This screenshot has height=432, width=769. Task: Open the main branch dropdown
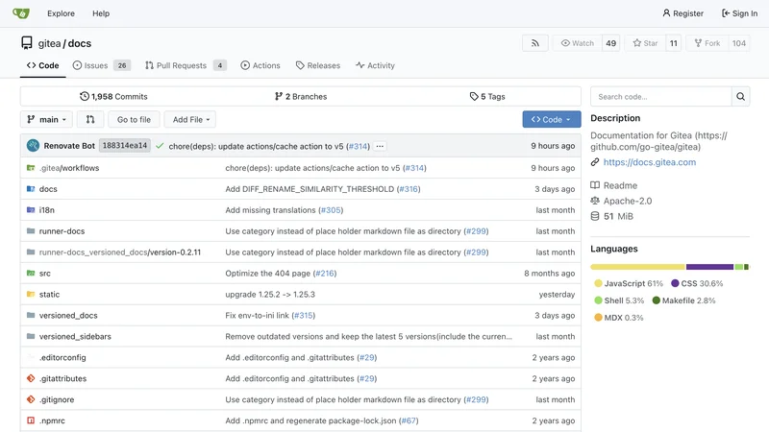[x=47, y=119]
